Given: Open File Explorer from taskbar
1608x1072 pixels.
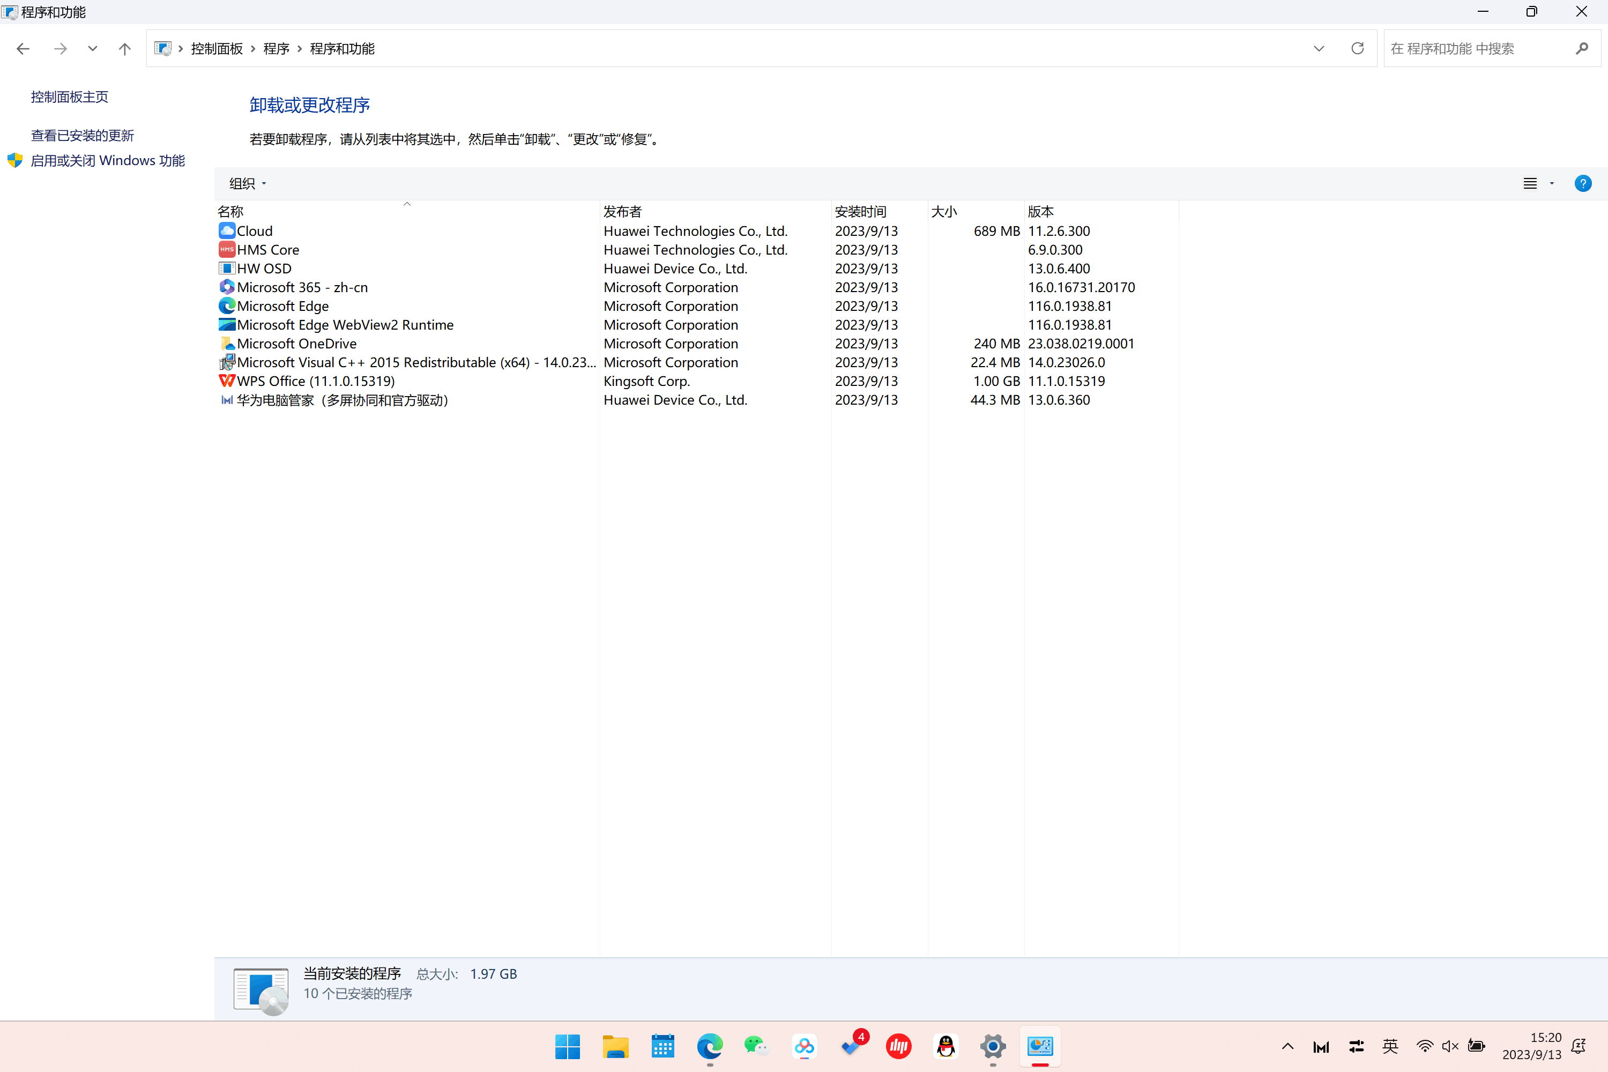Looking at the screenshot, I should click(615, 1046).
